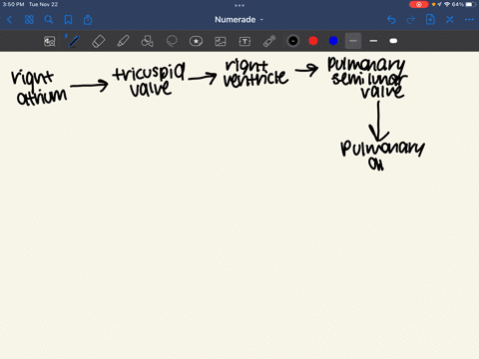Open the Elements sticker tool
The width and height of the screenshot is (479, 359).
pyautogui.click(x=196, y=41)
